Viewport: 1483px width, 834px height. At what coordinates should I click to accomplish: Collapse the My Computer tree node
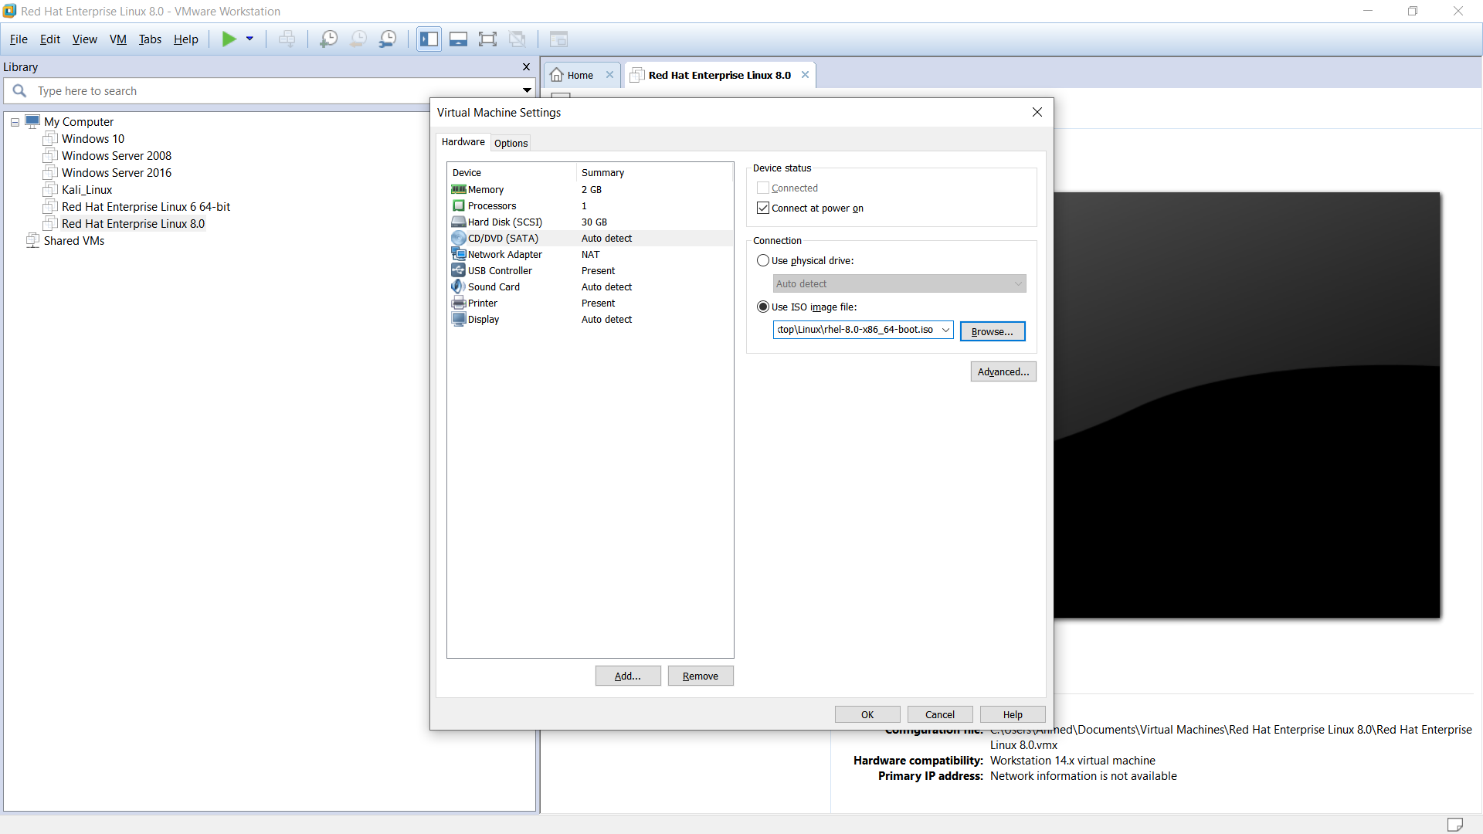pos(15,122)
